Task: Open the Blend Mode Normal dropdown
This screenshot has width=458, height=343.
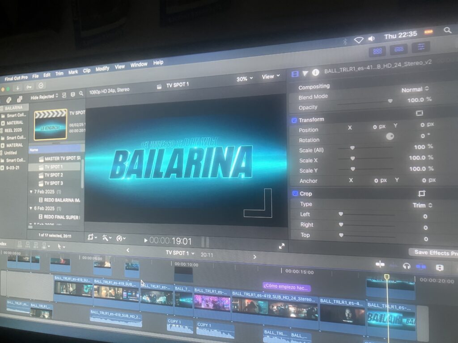Action: pos(415,89)
